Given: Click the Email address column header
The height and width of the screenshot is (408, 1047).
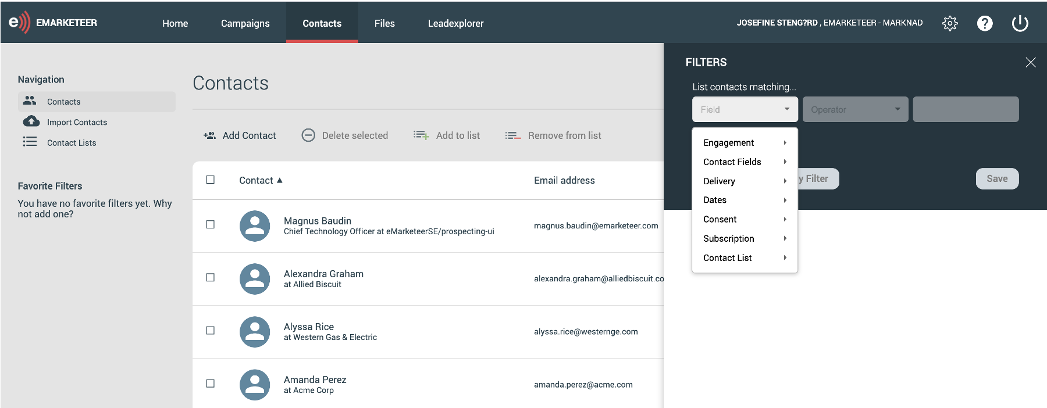Looking at the screenshot, I should click(x=564, y=180).
